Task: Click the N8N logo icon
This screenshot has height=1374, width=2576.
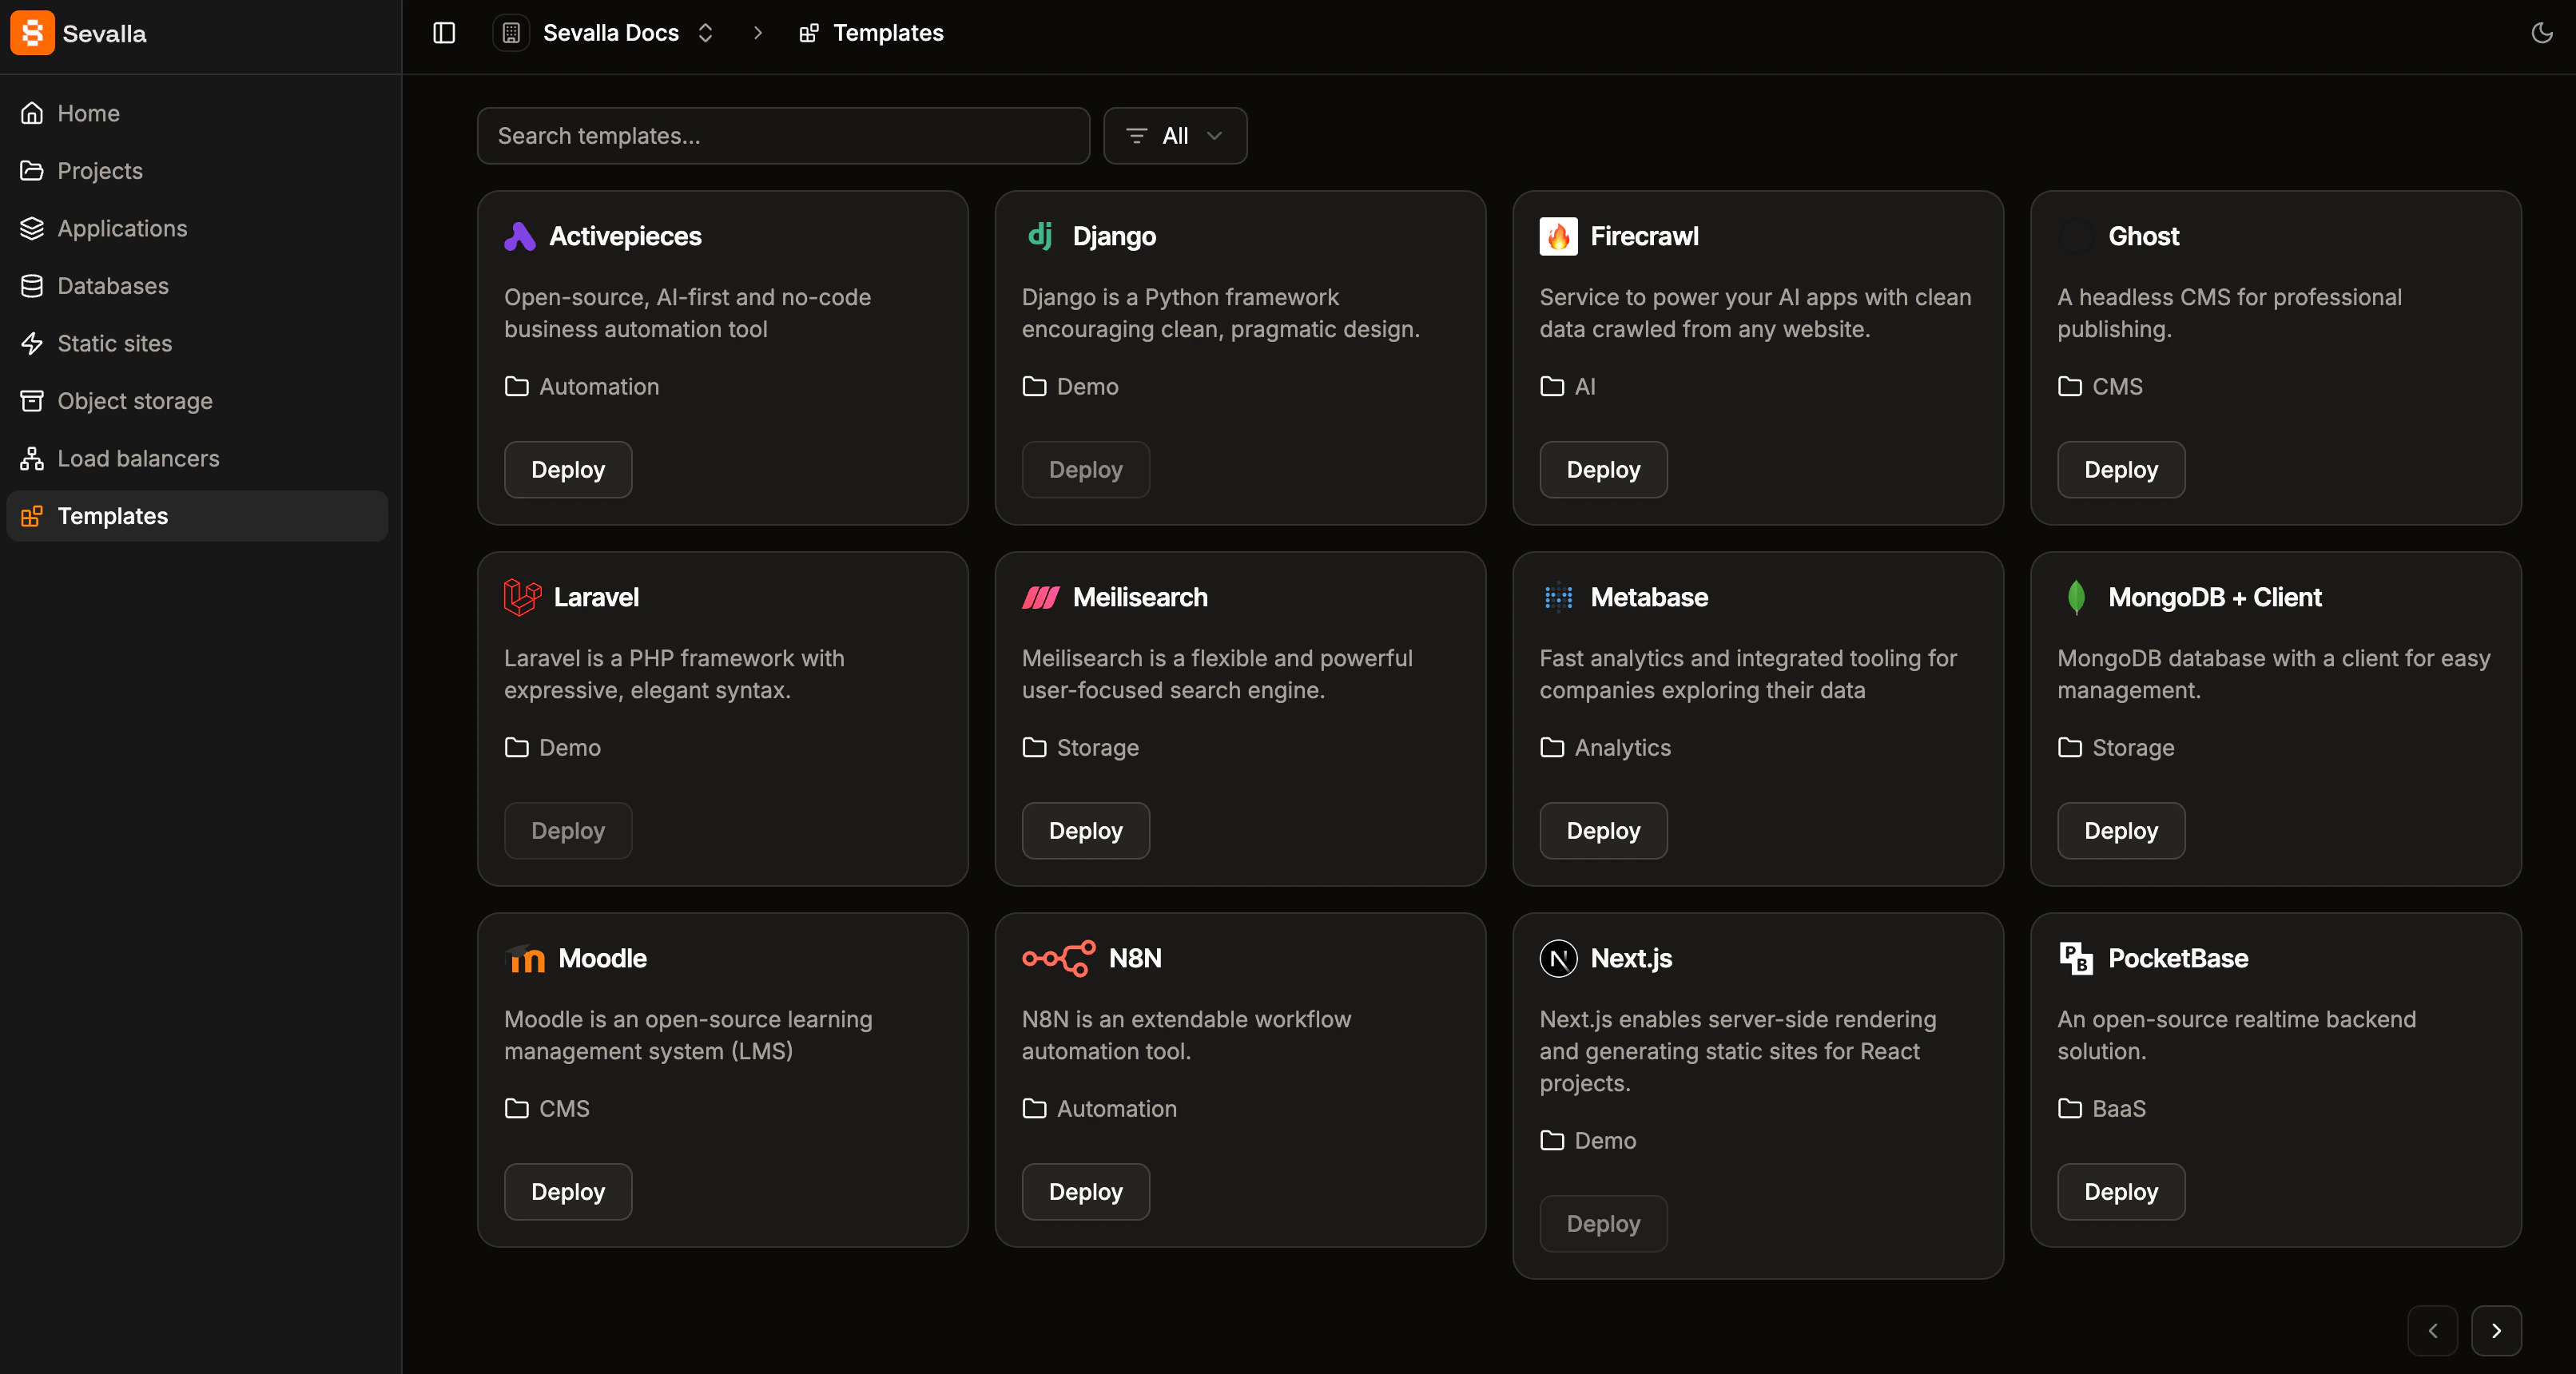Action: (1058, 959)
